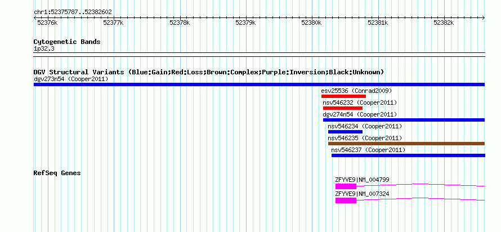Screen dimensions: 501x232
Task: Click the RefSeq Genes track title
Action: (57, 173)
